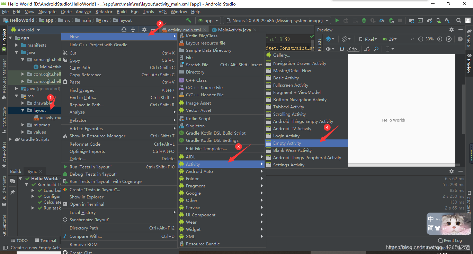Toggle the Autoconnect magnet in Preview
Viewport: 473px width, 254px height.
point(342,49)
